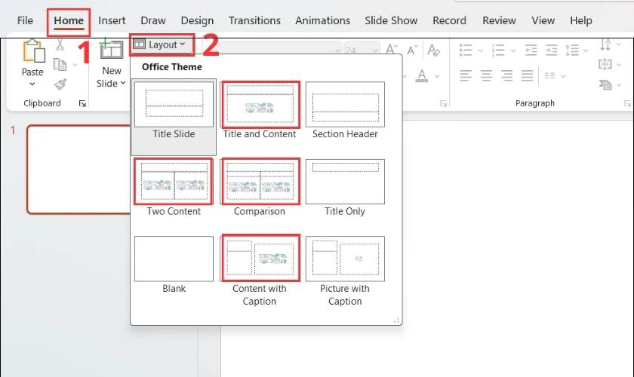Screen dimensions: 634x377
Task: Click the Align Right icon
Action: [506, 75]
